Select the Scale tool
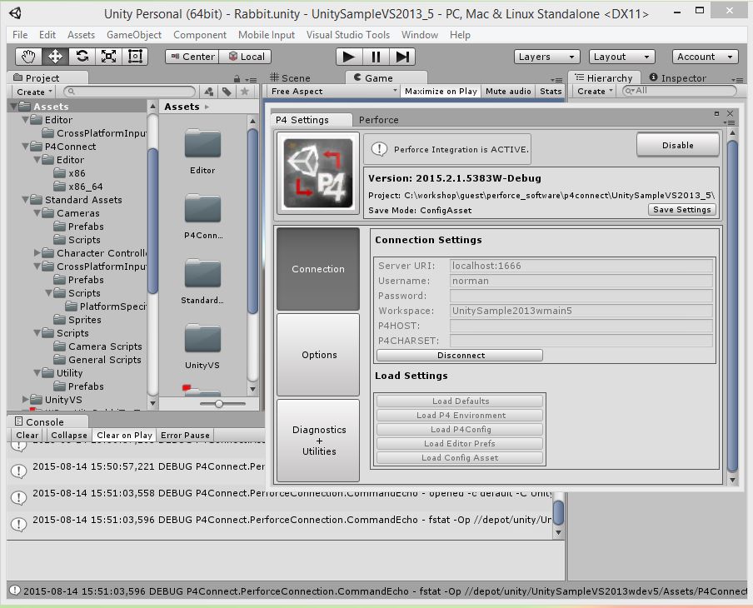This screenshot has width=753, height=608. [x=108, y=57]
